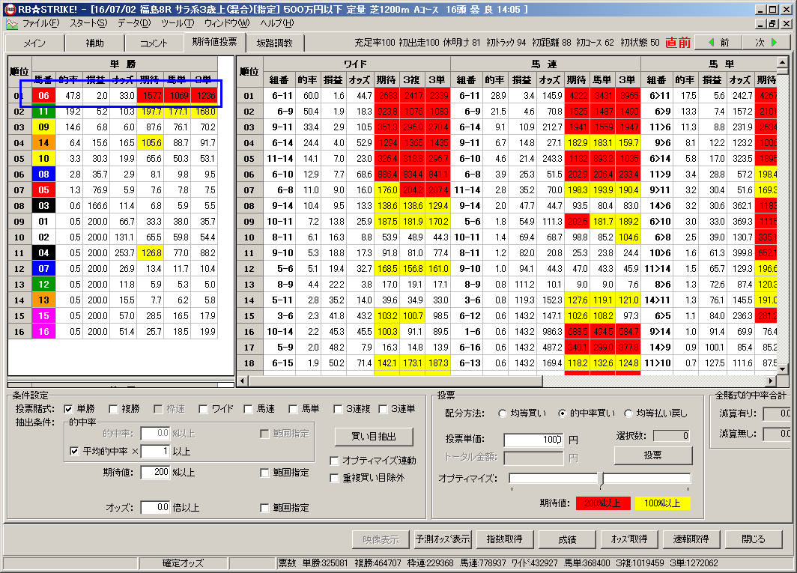Click the horizontal scrollbar right arrow

(772, 381)
